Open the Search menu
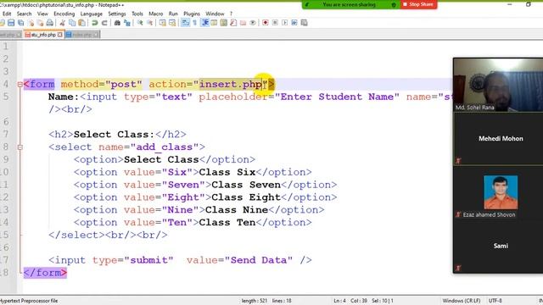The width and height of the screenshot is (543, 305). tap(25, 14)
